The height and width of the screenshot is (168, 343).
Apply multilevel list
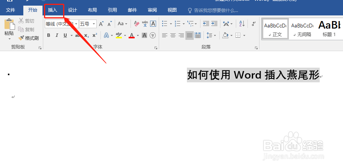click(x=190, y=24)
